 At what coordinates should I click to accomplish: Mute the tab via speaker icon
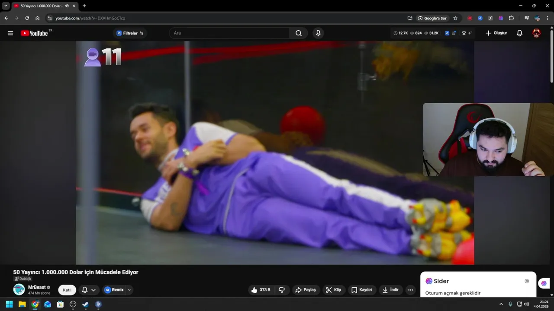67,6
